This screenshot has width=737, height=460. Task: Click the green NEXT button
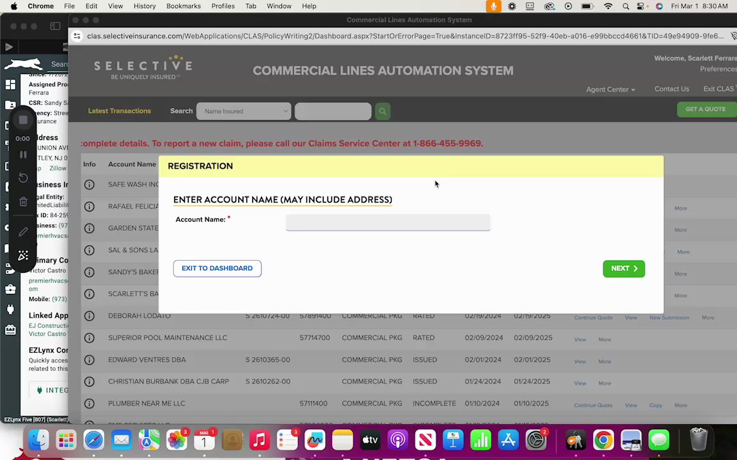coord(624,268)
